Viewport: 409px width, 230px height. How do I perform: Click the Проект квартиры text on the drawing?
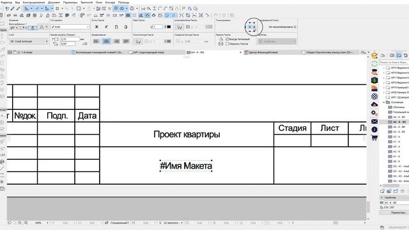187,134
